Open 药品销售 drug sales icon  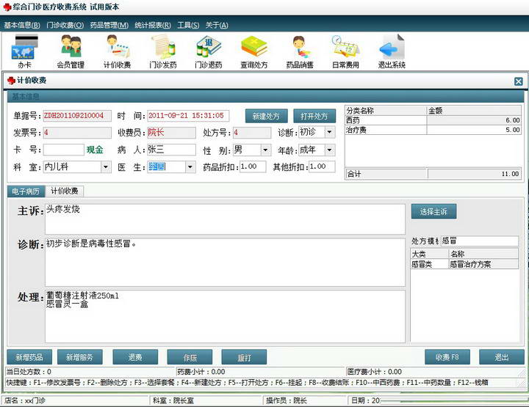300,51
